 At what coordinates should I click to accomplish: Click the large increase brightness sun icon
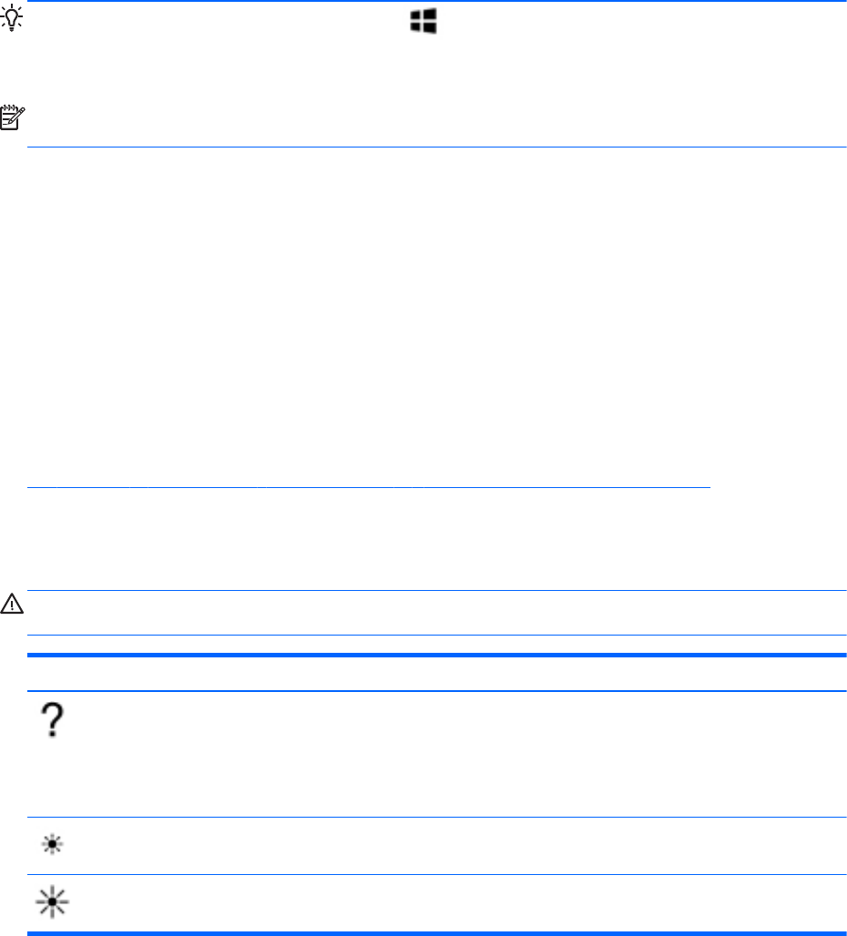[x=55, y=903]
